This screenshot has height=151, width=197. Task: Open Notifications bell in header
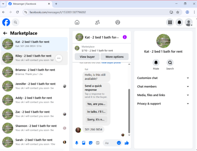coord(179,22)
